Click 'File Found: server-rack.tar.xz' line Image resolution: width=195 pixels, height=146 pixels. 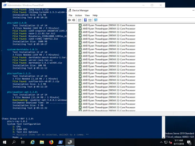pos(32,60)
